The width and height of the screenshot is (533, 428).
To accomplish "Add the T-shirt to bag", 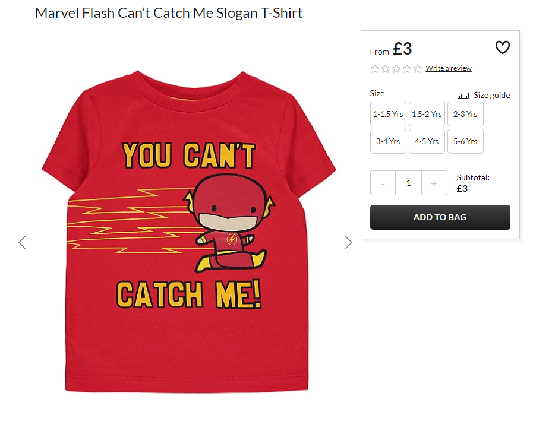I will 440,217.
